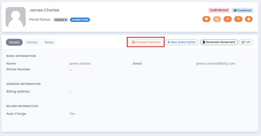Click the Generate Statement button
This screenshot has width=261, height=136.
219,42
